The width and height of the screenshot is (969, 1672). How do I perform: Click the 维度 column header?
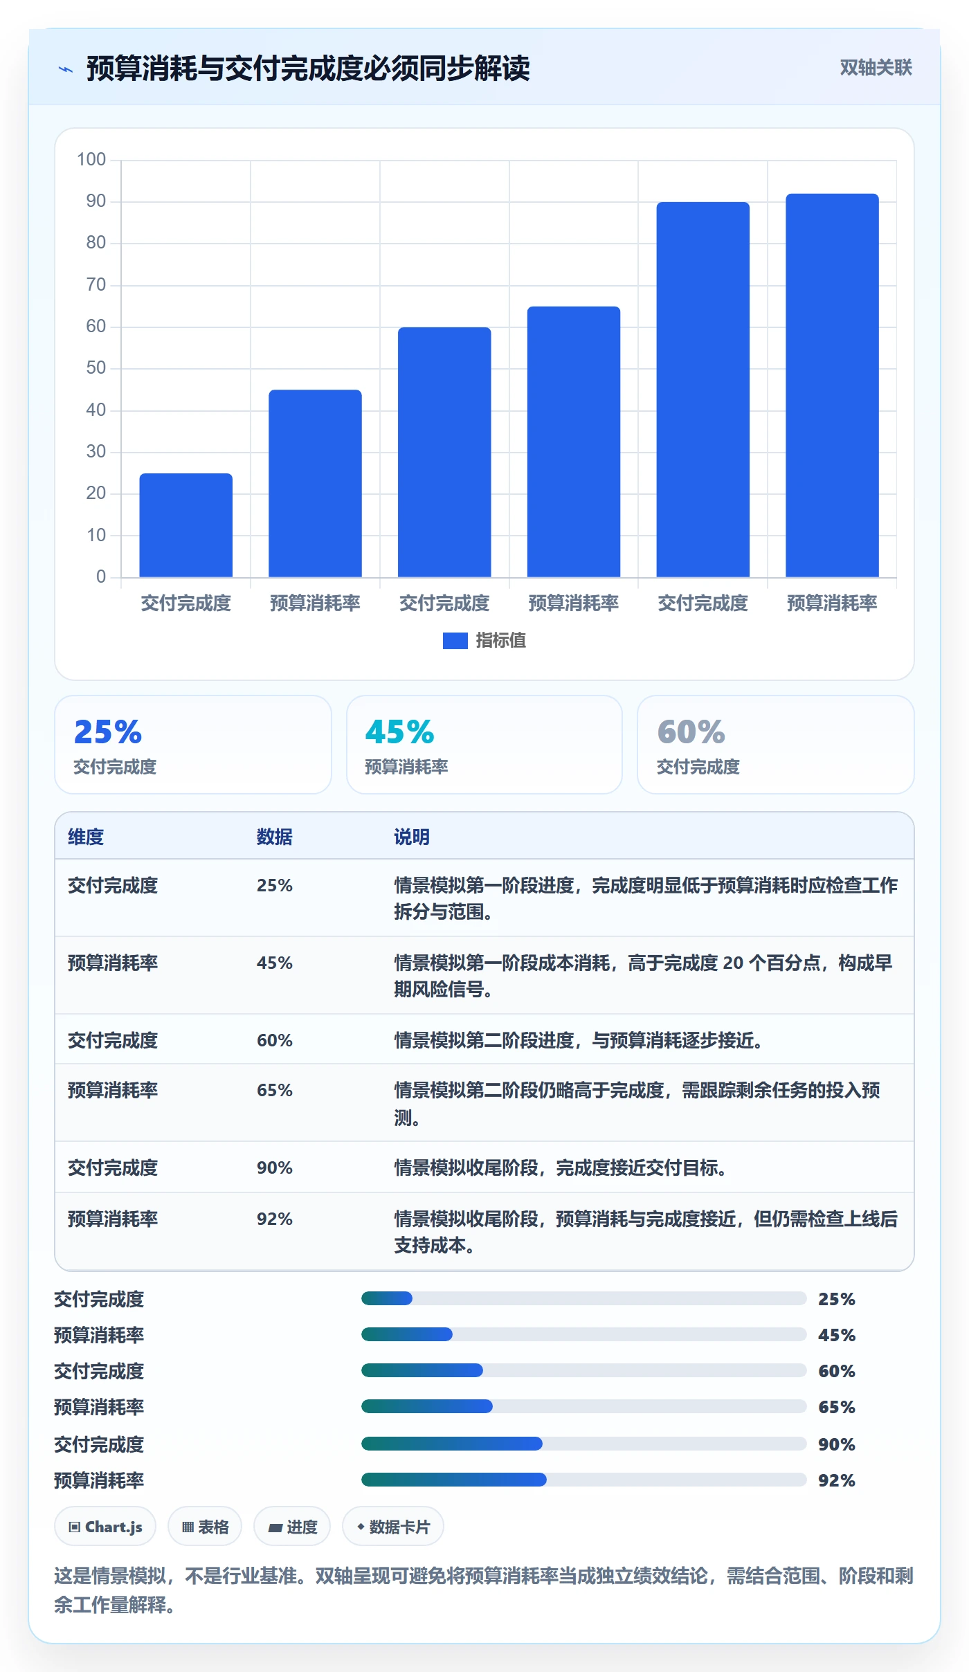click(86, 837)
